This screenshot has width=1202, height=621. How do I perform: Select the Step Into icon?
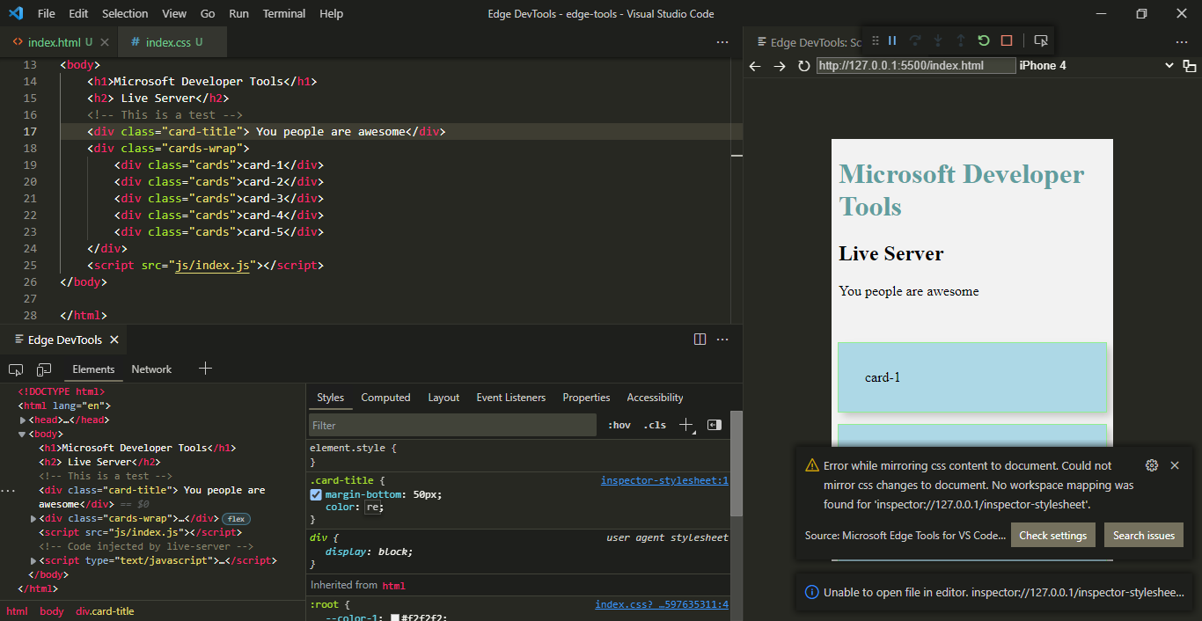[938, 40]
